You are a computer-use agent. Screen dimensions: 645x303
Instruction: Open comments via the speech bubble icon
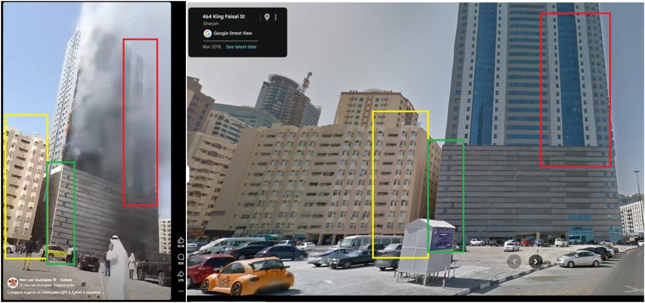point(181,257)
